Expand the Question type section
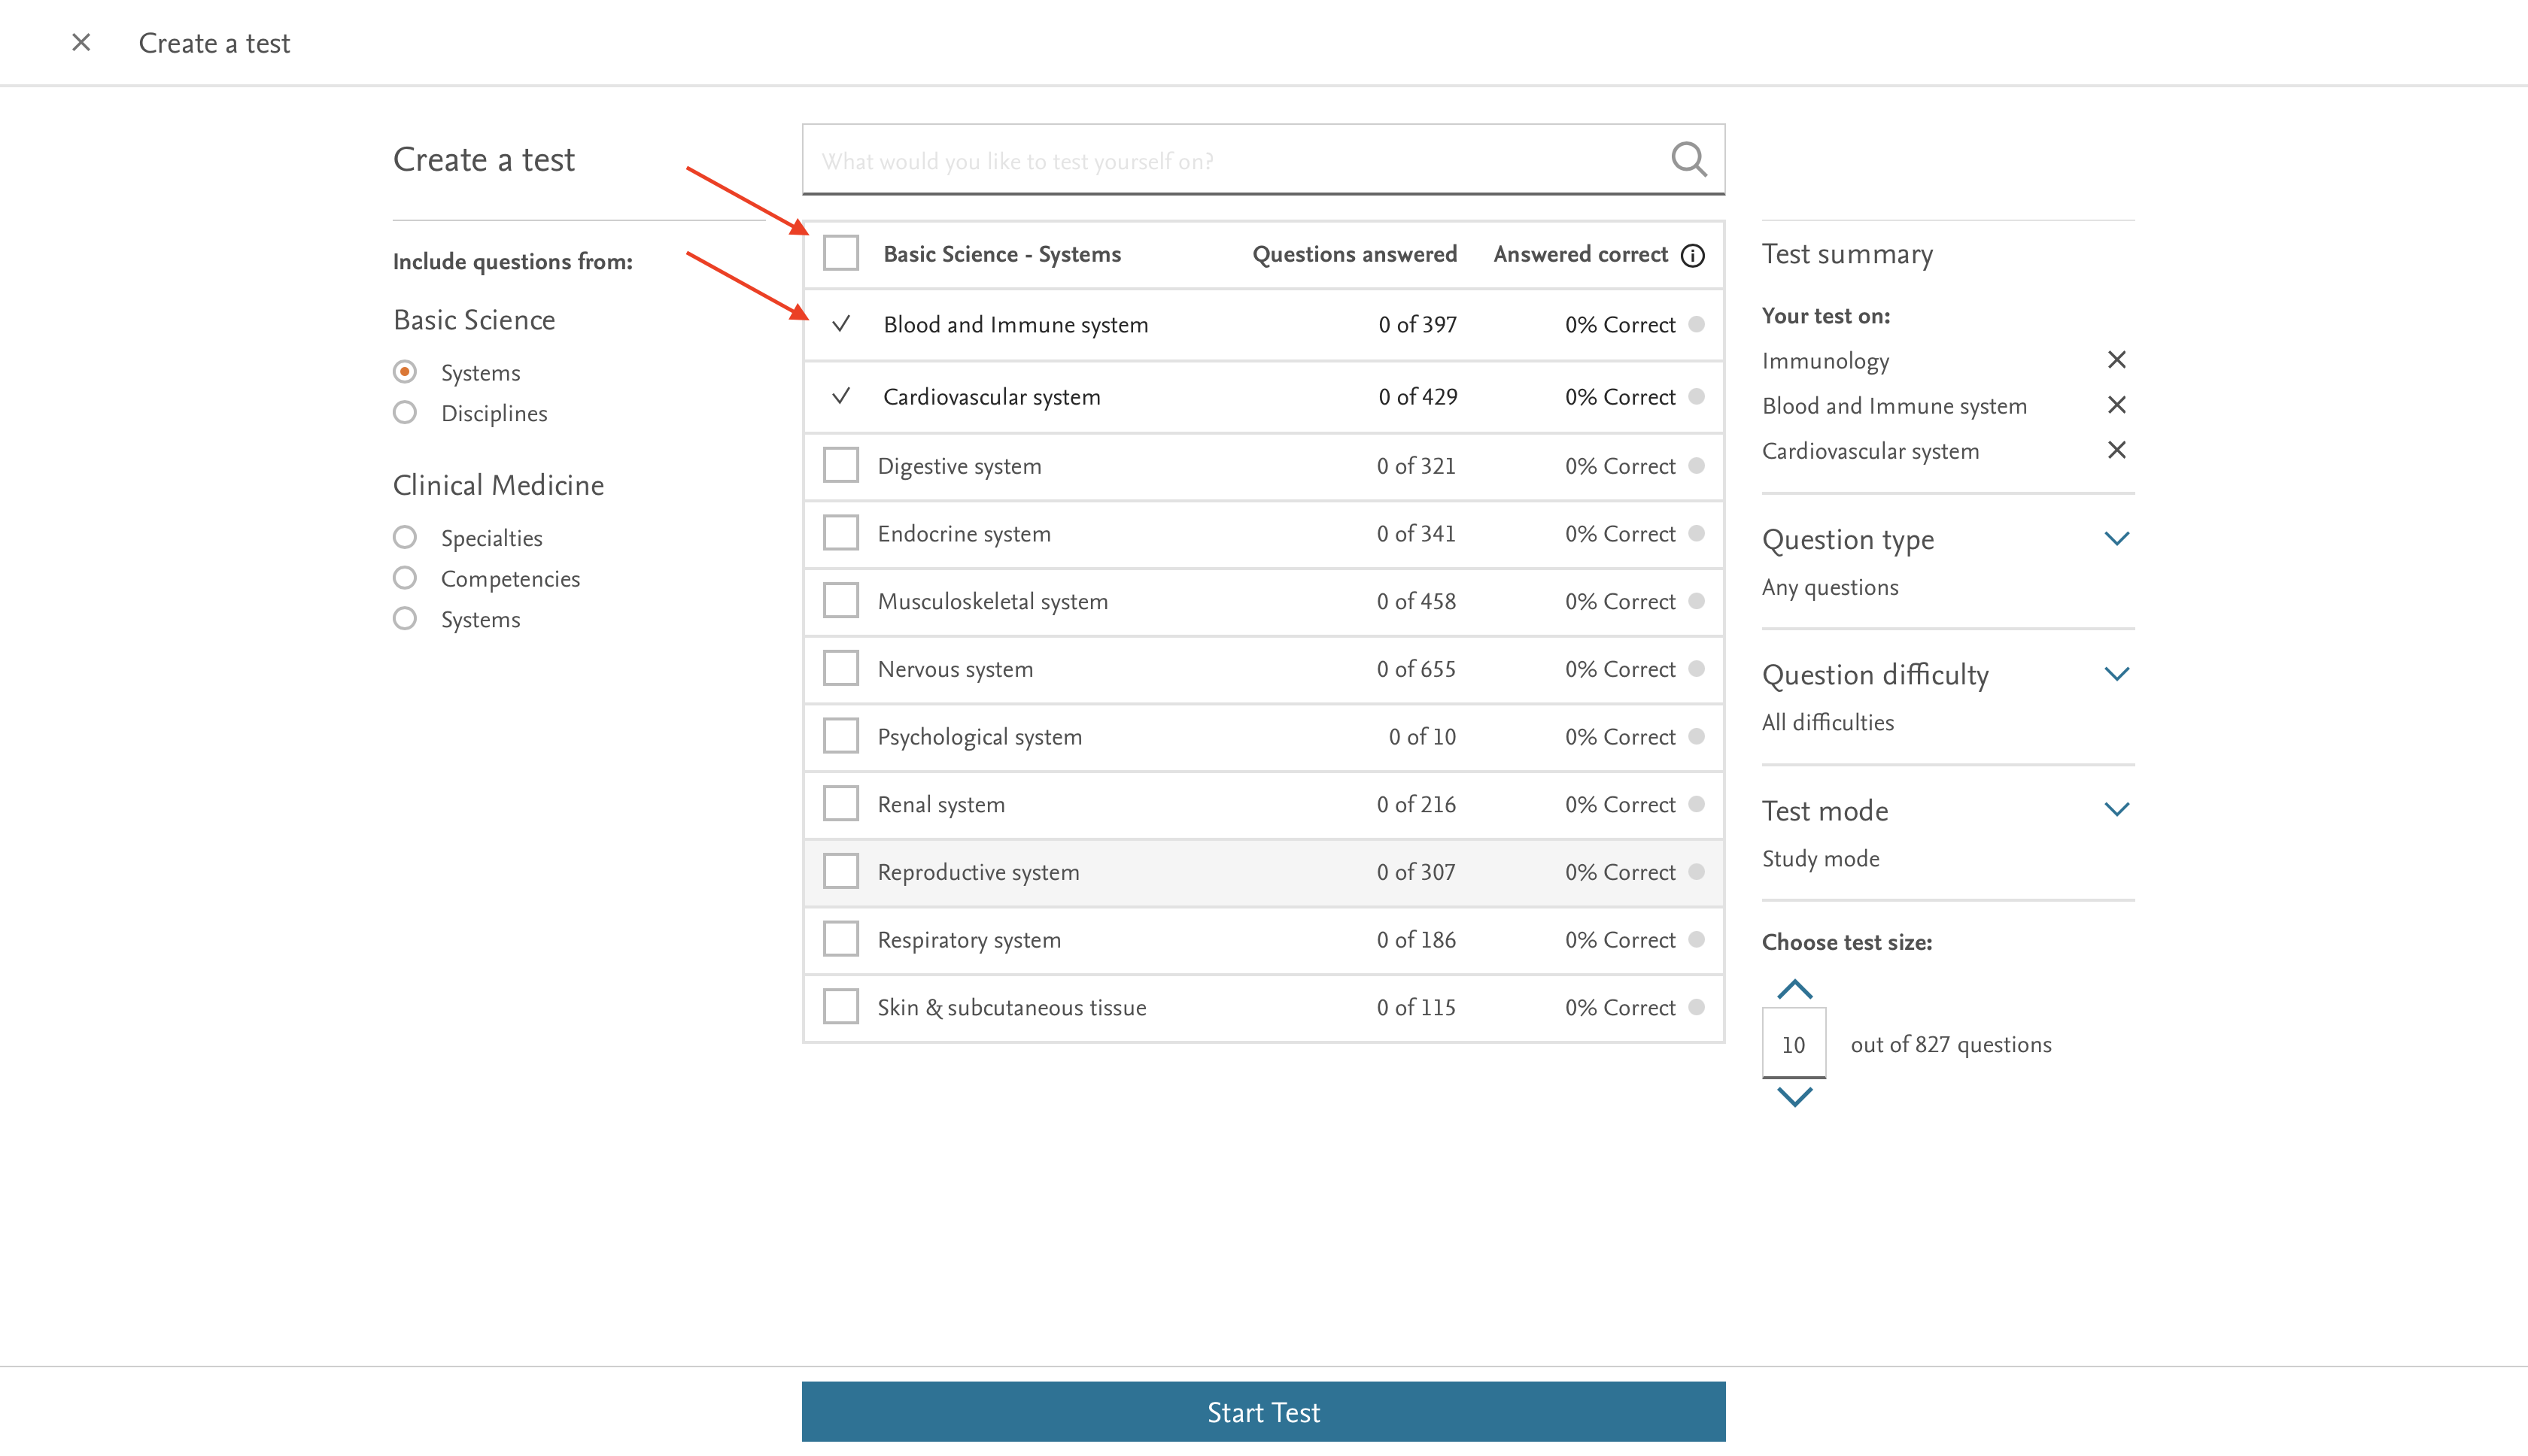2528x1456 pixels. pos(2116,539)
